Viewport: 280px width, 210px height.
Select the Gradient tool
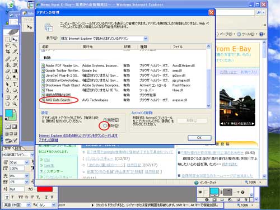click(x=15, y=71)
